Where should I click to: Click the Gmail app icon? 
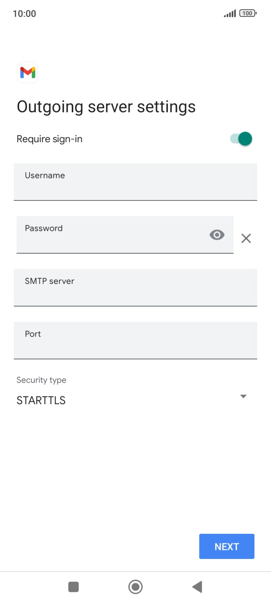27,72
